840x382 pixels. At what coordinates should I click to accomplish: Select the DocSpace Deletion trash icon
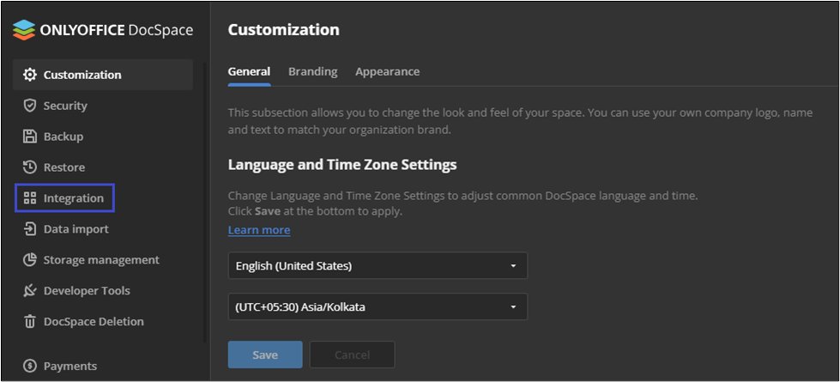[30, 322]
